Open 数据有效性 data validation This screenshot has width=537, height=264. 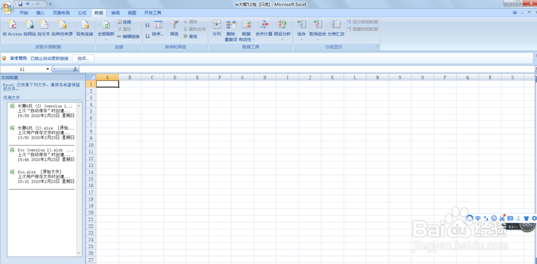coord(246,31)
